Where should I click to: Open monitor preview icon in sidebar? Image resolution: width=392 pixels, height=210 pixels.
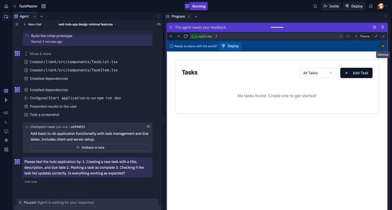click(x=6, y=131)
